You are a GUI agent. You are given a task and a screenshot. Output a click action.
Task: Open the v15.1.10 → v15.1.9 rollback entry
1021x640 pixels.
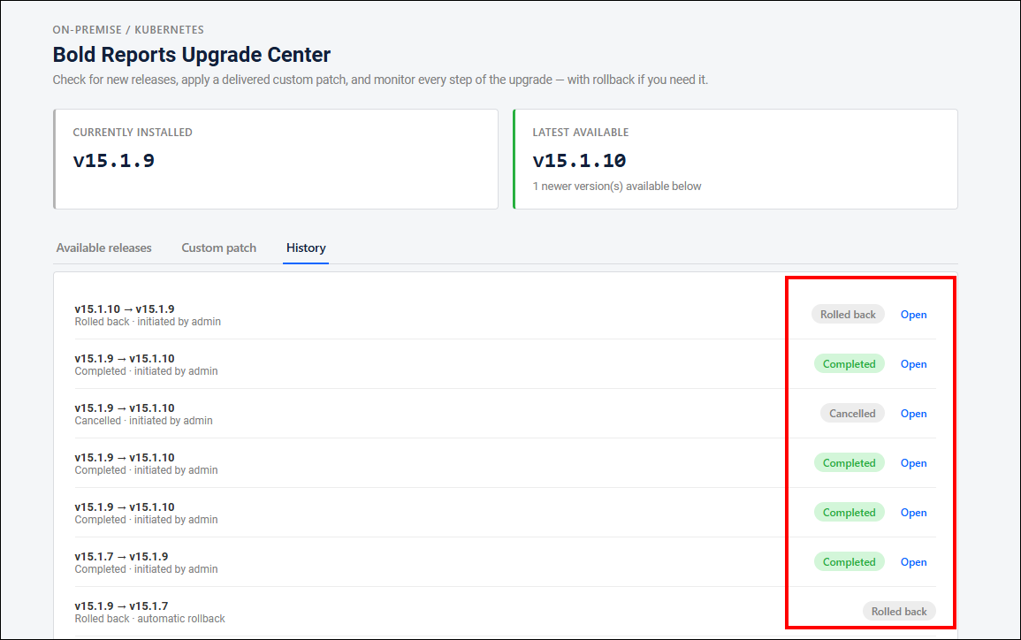[913, 315]
